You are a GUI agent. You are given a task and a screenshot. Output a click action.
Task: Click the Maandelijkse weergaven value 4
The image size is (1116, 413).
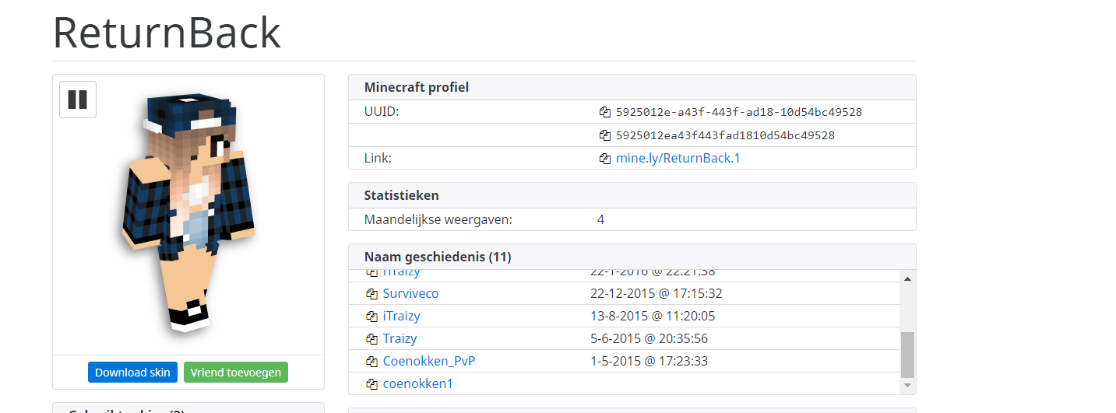click(x=600, y=220)
